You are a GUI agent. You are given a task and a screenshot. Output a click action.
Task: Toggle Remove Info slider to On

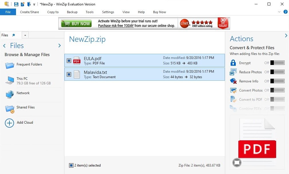tap(277, 81)
